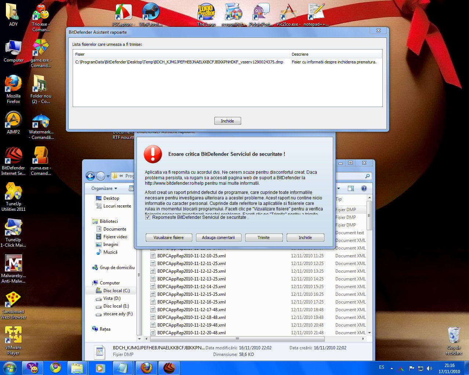
Task: Click the Adauga comentarii button
Action: coord(218,238)
